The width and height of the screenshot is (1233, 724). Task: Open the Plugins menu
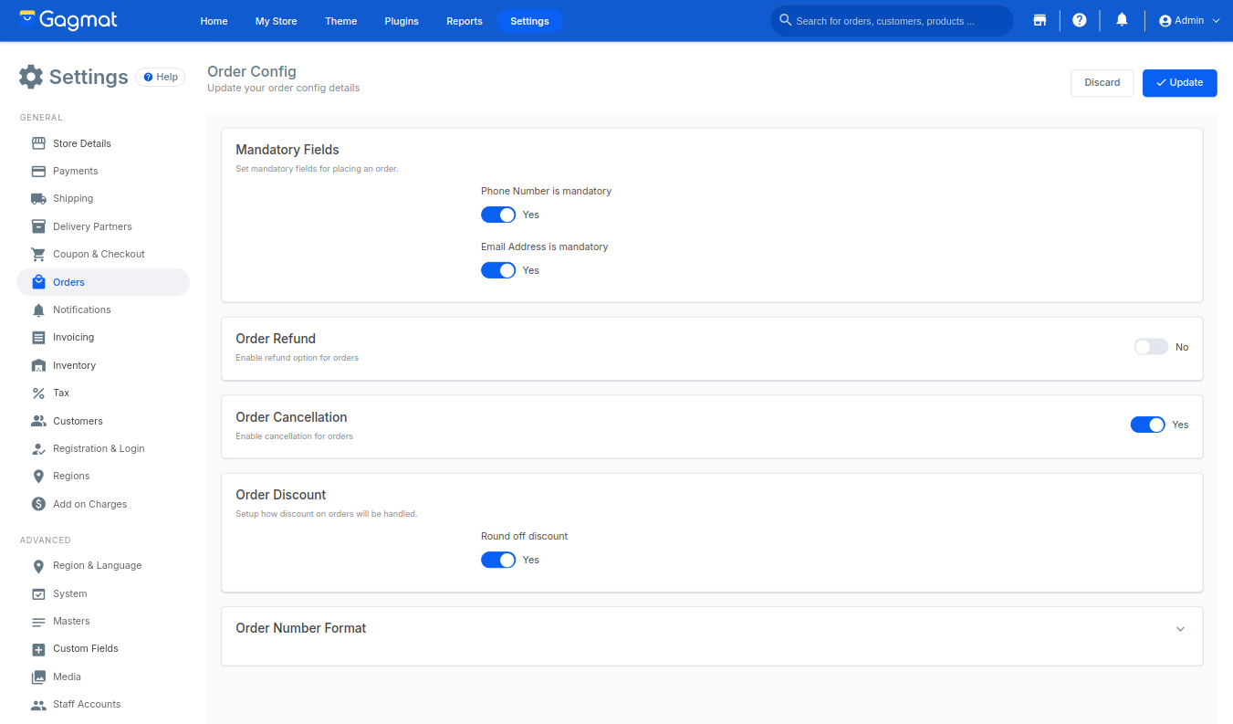coord(402,21)
